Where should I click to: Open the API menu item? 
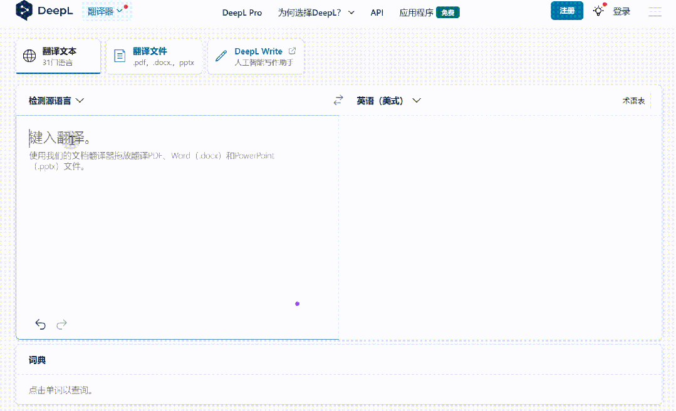(x=377, y=11)
